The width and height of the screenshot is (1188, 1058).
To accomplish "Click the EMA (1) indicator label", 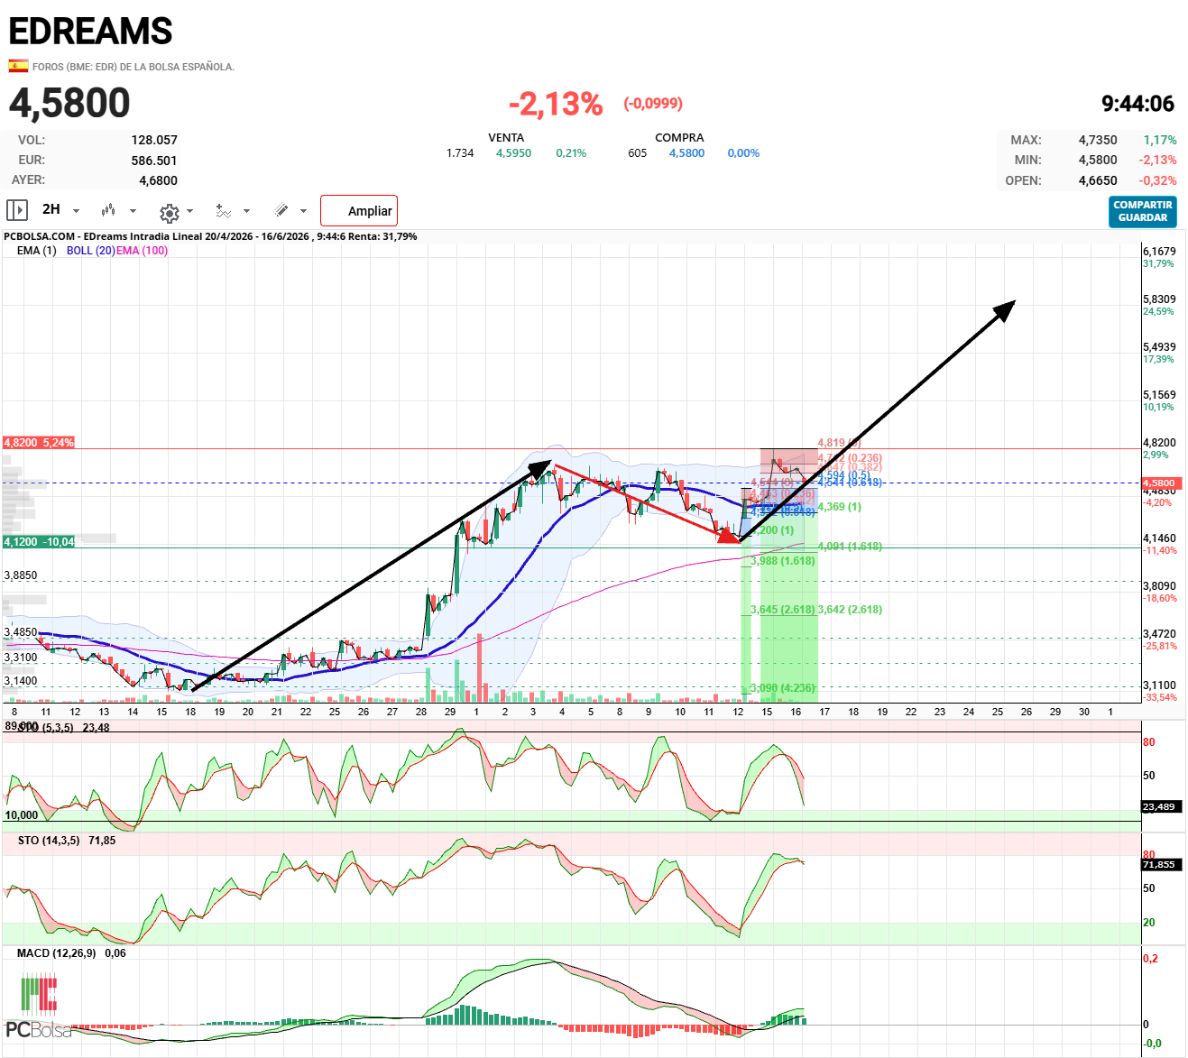I will (x=36, y=251).
